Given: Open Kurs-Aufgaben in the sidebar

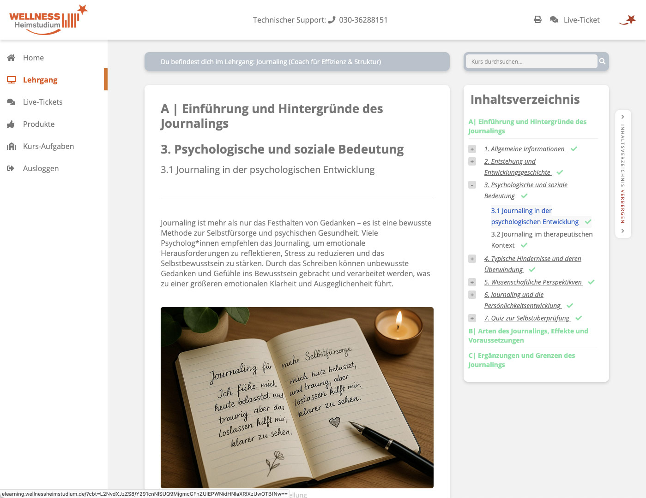Looking at the screenshot, I should (x=48, y=146).
